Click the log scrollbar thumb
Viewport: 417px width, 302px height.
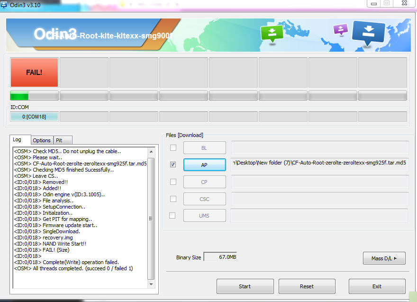(x=151, y=219)
